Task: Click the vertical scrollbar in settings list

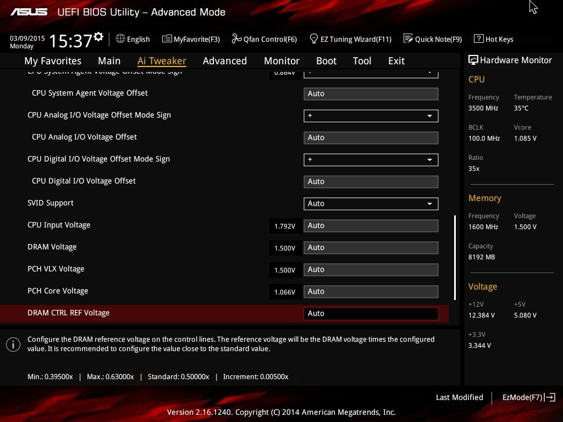Action: (x=455, y=257)
